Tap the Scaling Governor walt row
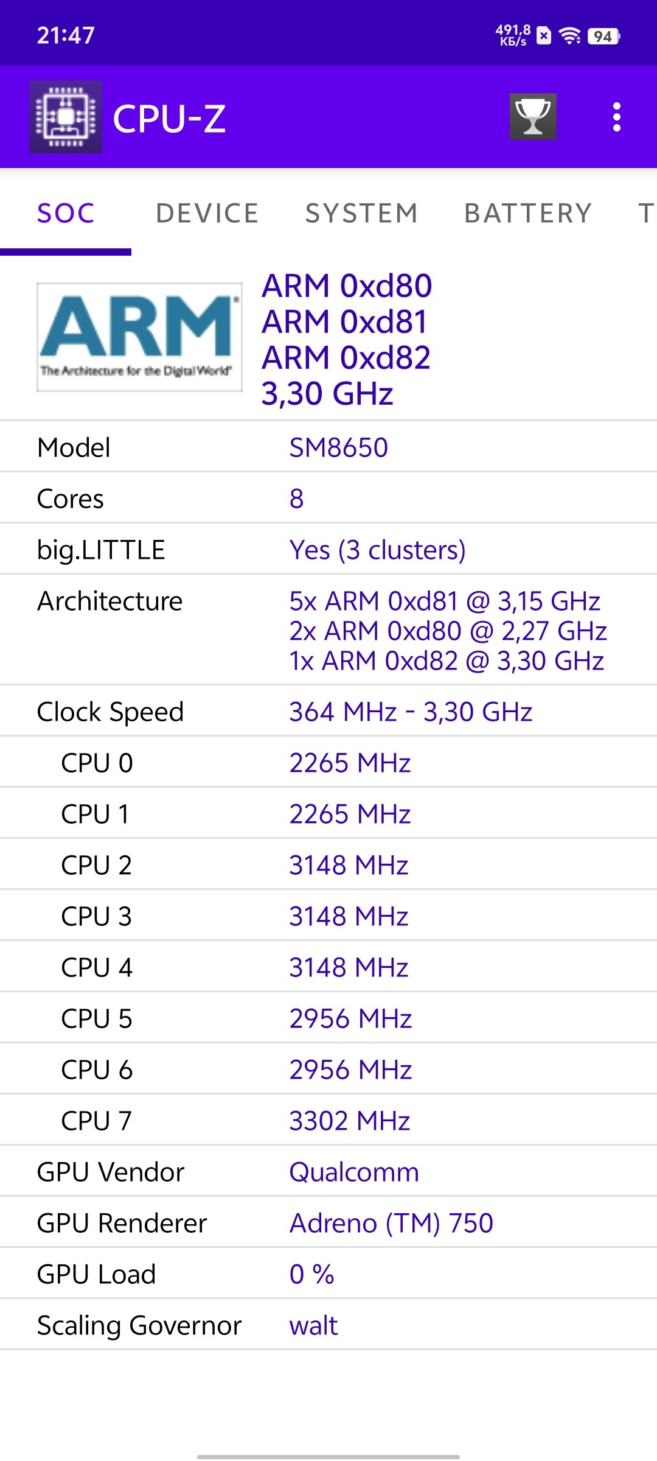 pos(328,1325)
